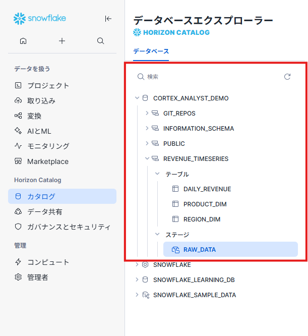Image resolution: width=308 pixels, height=336 pixels.
Task: Collapse the ステージ group
Action: (157, 234)
